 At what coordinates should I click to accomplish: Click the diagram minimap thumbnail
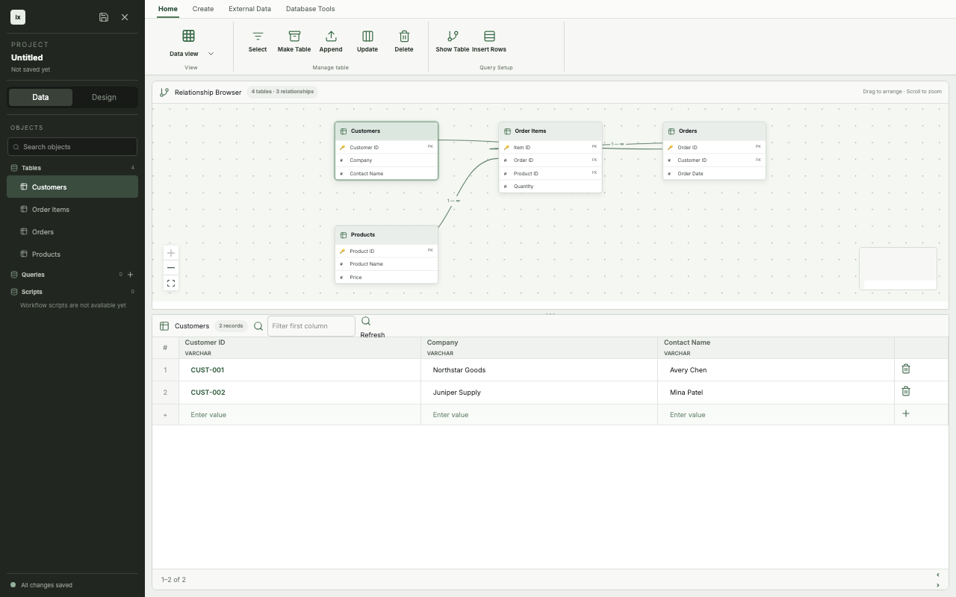tap(898, 269)
